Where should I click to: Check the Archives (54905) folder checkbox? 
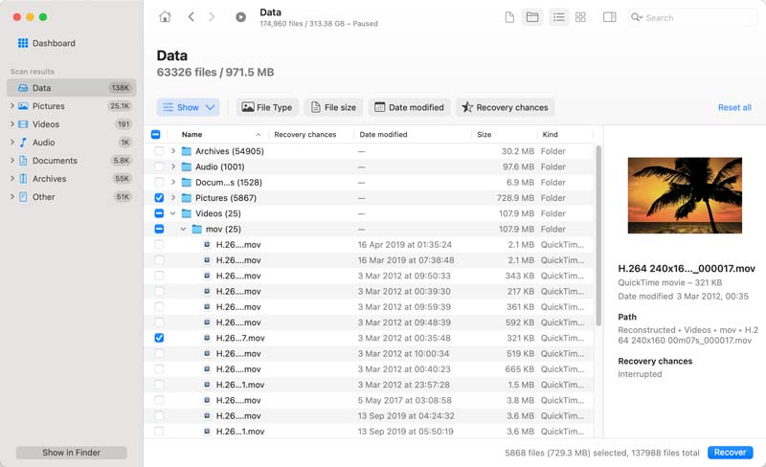coord(159,151)
